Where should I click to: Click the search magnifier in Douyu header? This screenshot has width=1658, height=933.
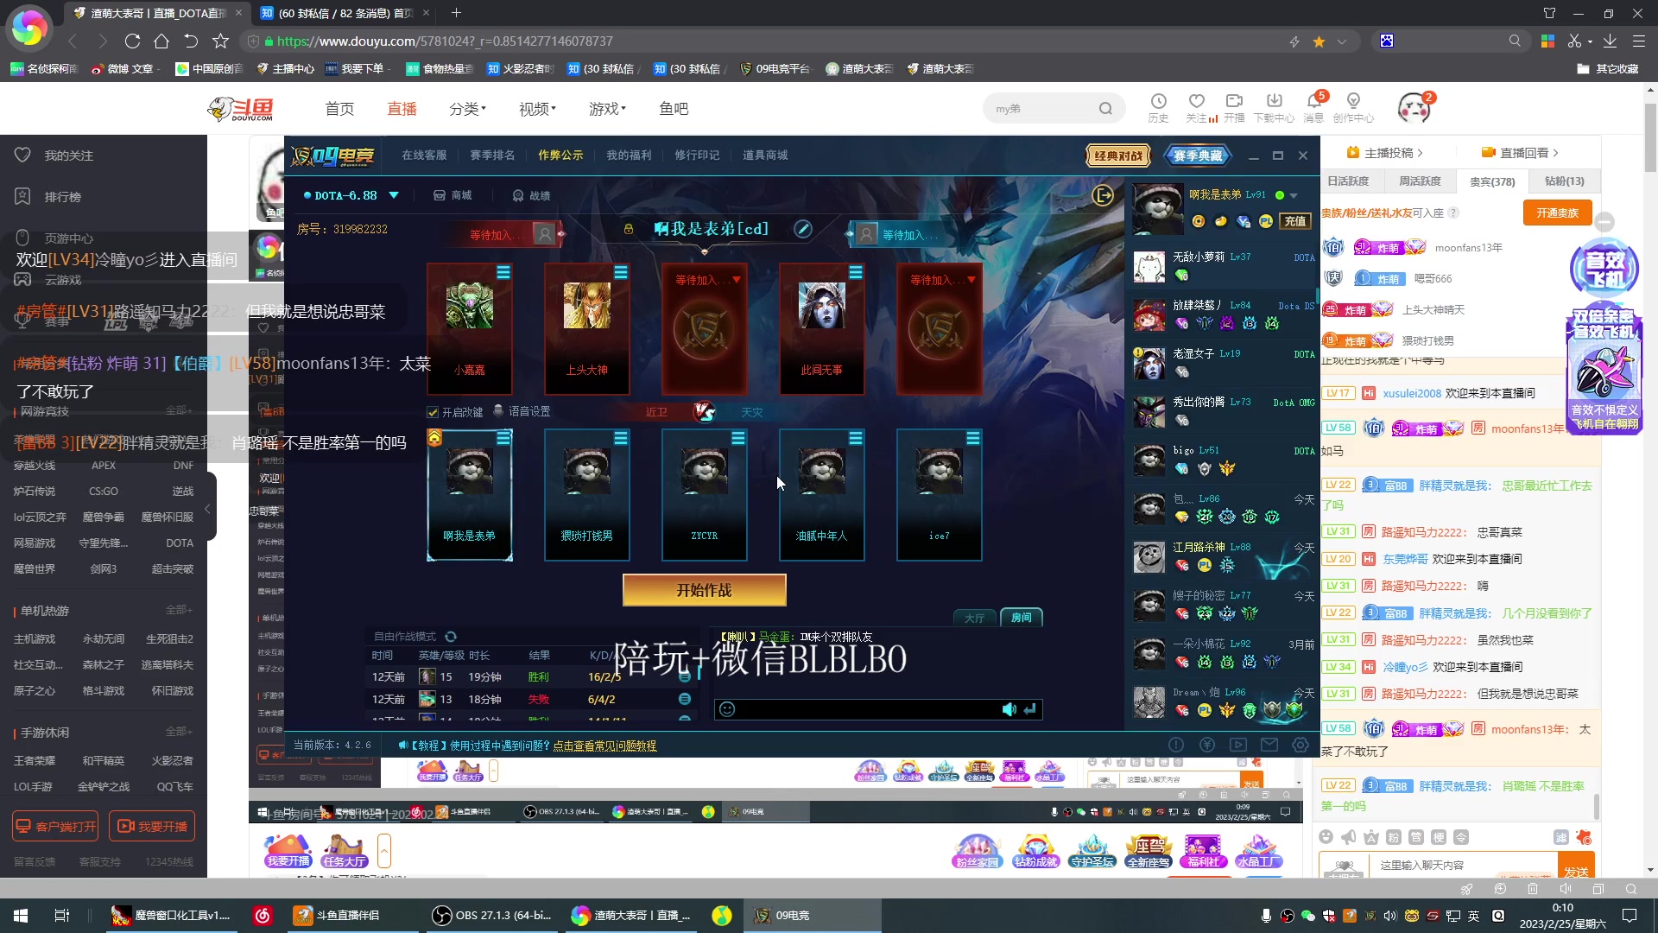click(x=1105, y=109)
